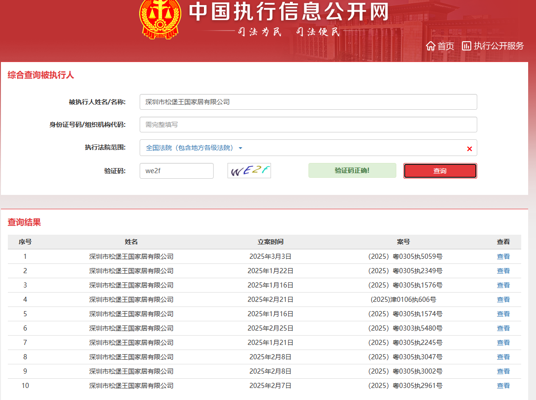
Task: Select date cell 2025年2月25日
Action: (271, 329)
